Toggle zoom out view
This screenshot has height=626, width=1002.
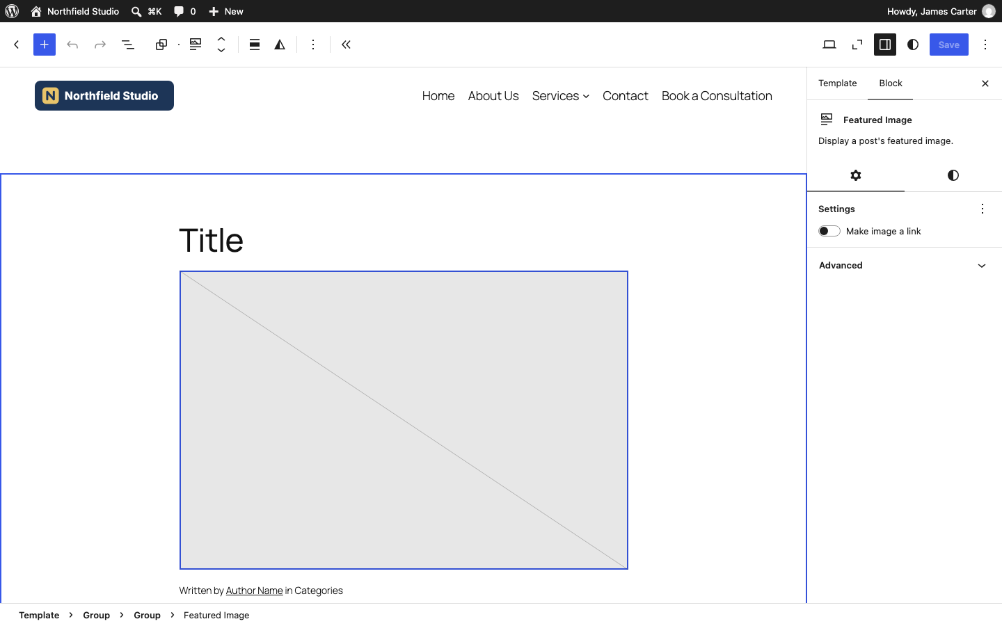pyautogui.click(x=857, y=45)
